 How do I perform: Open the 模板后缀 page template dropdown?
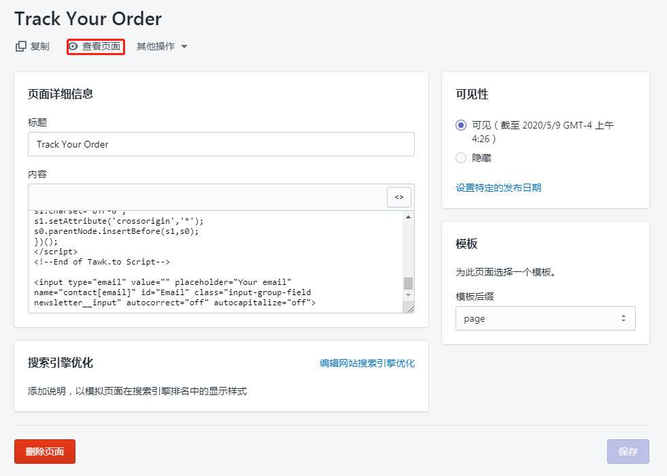[545, 318]
